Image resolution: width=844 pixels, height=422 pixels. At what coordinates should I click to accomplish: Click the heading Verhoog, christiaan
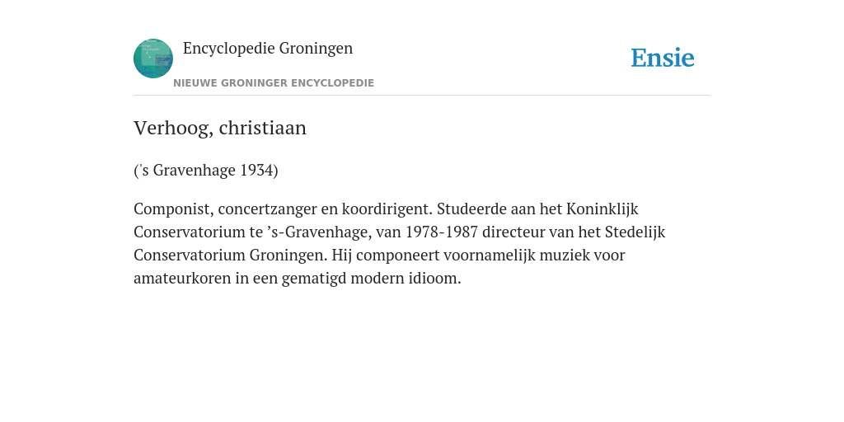point(219,128)
